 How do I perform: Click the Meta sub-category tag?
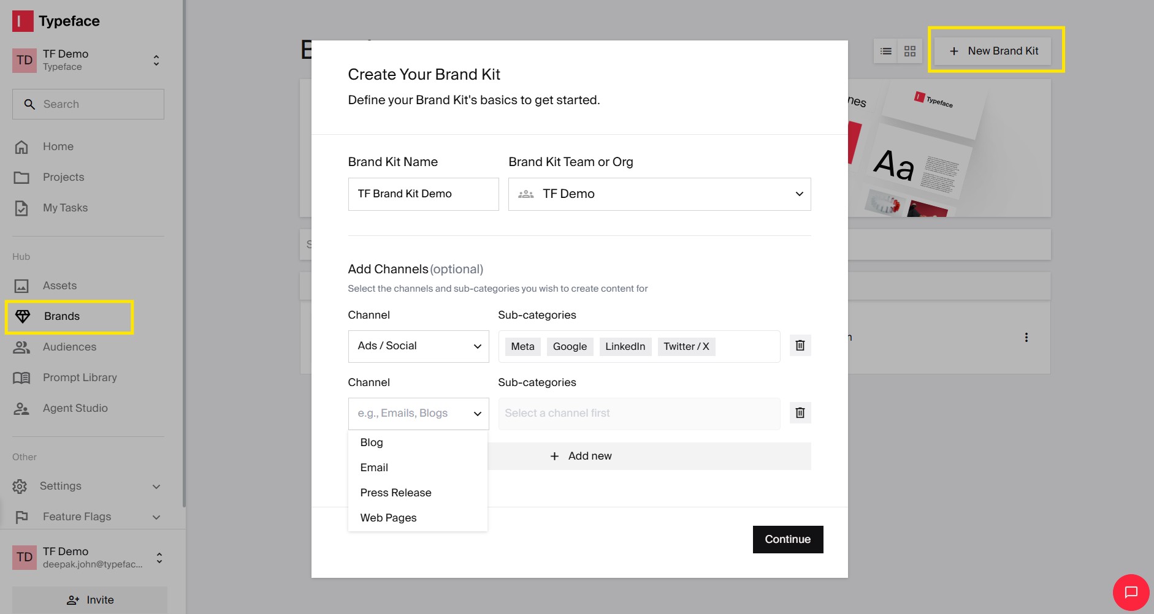(x=523, y=346)
